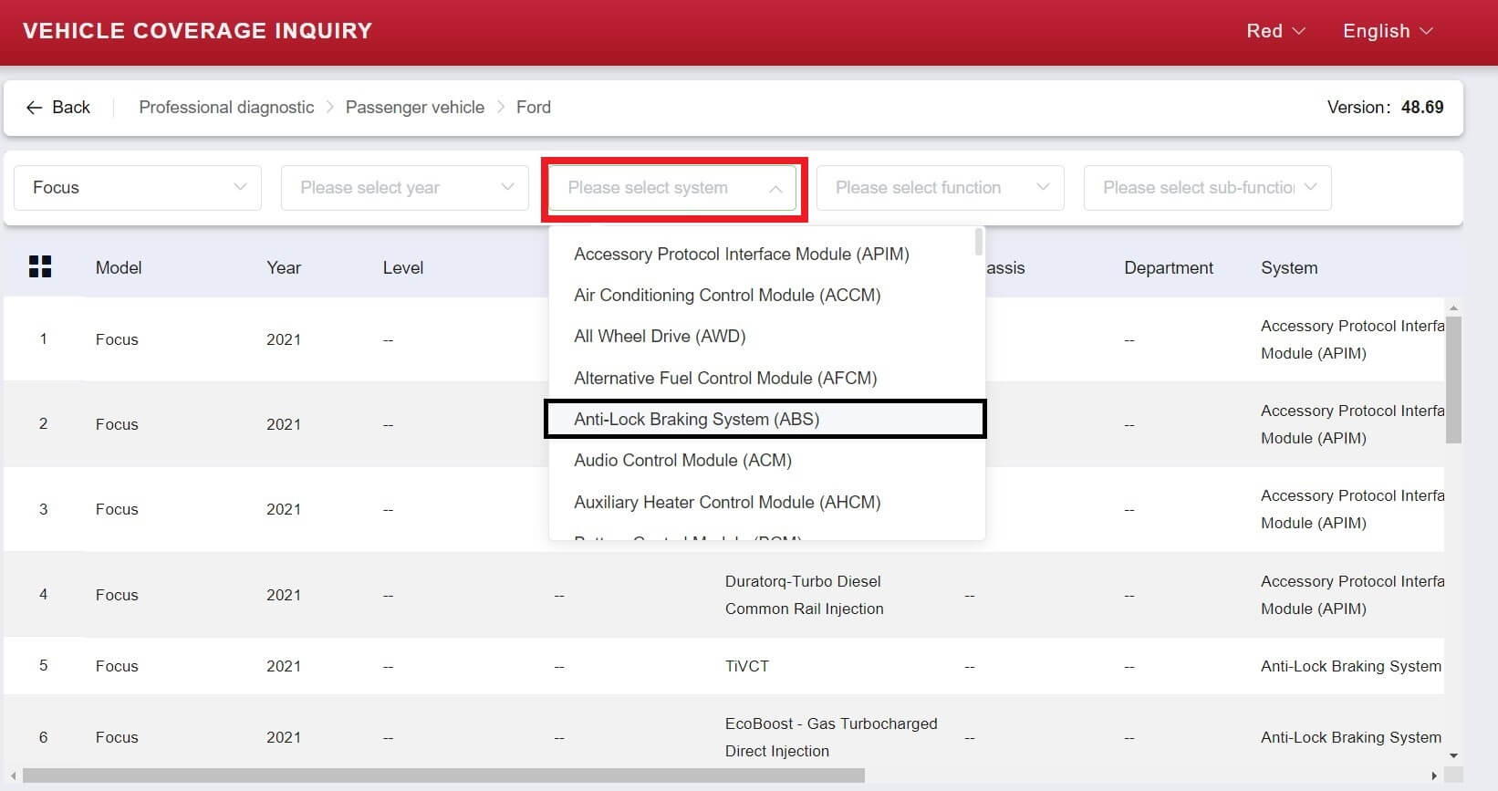This screenshot has width=1498, height=791.
Task: Choose All Wheel Drive (AWD) option
Action: pyautogui.click(x=660, y=337)
